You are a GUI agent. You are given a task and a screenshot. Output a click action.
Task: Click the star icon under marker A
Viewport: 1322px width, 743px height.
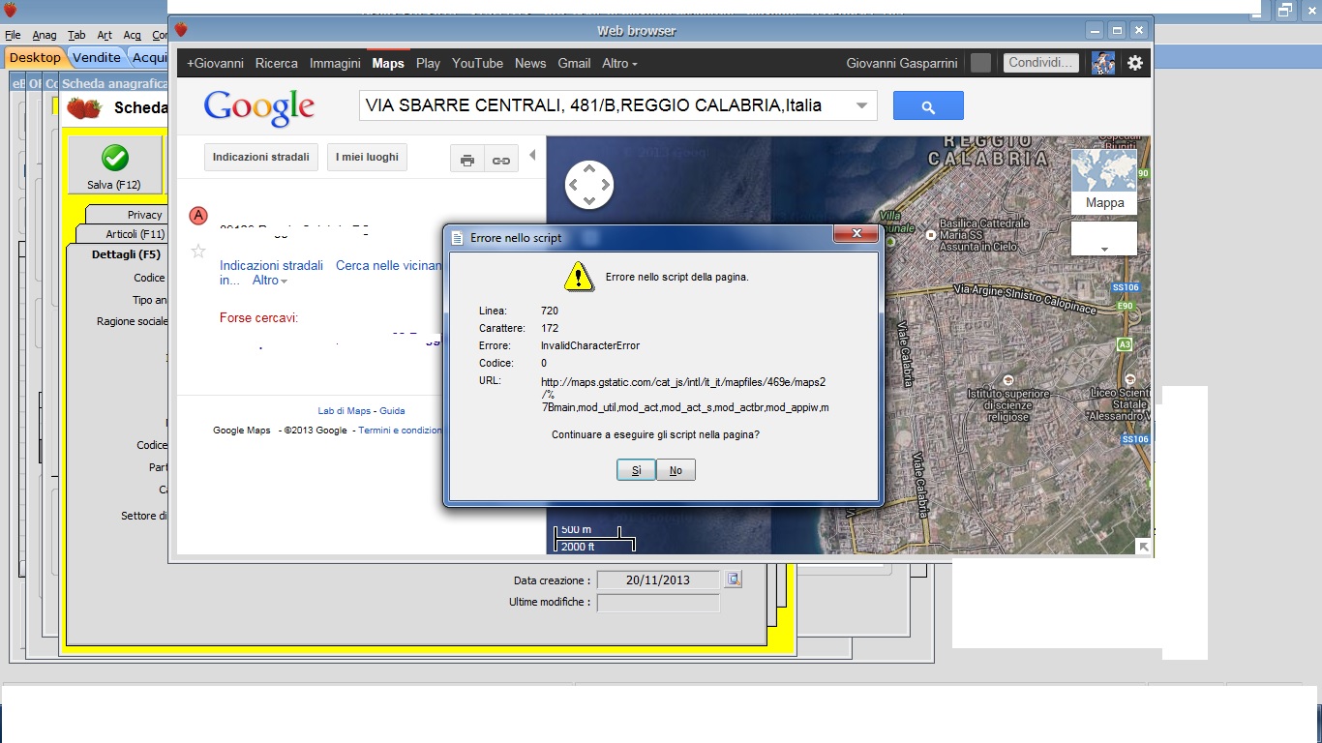pyautogui.click(x=198, y=252)
